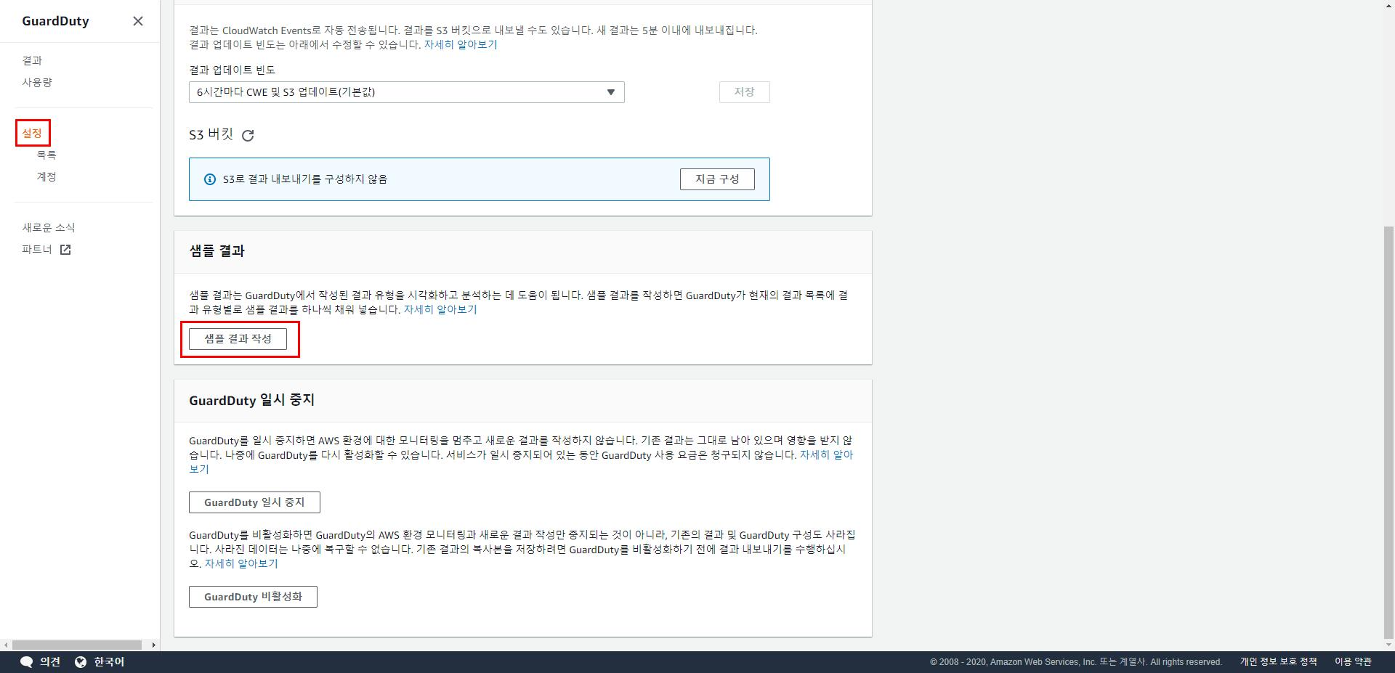1395x673 pixels.
Task: Open 개인 정보 보호 정책 link
Action: click(1278, 662)
